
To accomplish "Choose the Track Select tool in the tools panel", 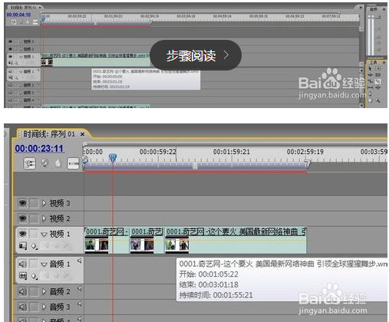I will (x=377, y=68).
